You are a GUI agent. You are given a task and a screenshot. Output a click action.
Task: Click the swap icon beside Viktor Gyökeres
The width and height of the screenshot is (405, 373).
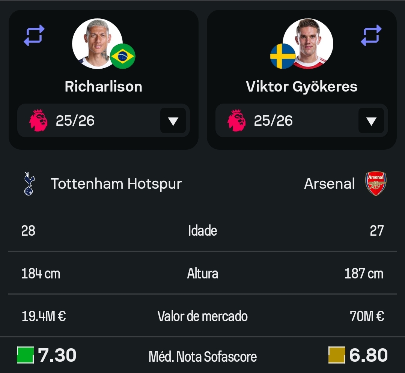point(371,35)
